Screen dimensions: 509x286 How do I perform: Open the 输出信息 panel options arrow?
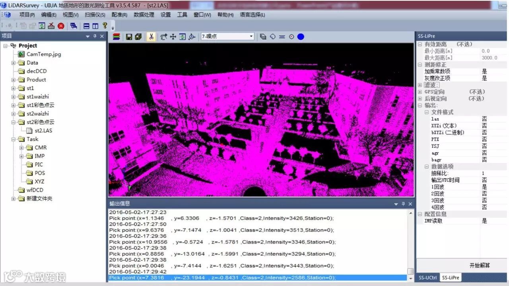point(396,204)
